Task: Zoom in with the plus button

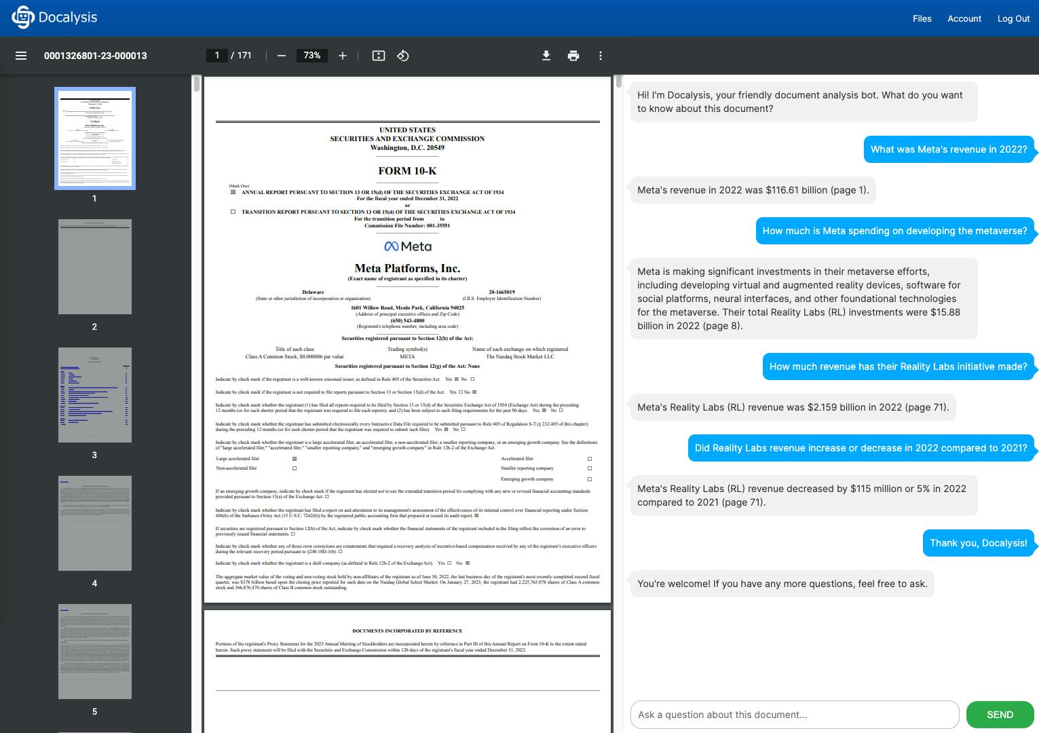Action: click(343, 56)
